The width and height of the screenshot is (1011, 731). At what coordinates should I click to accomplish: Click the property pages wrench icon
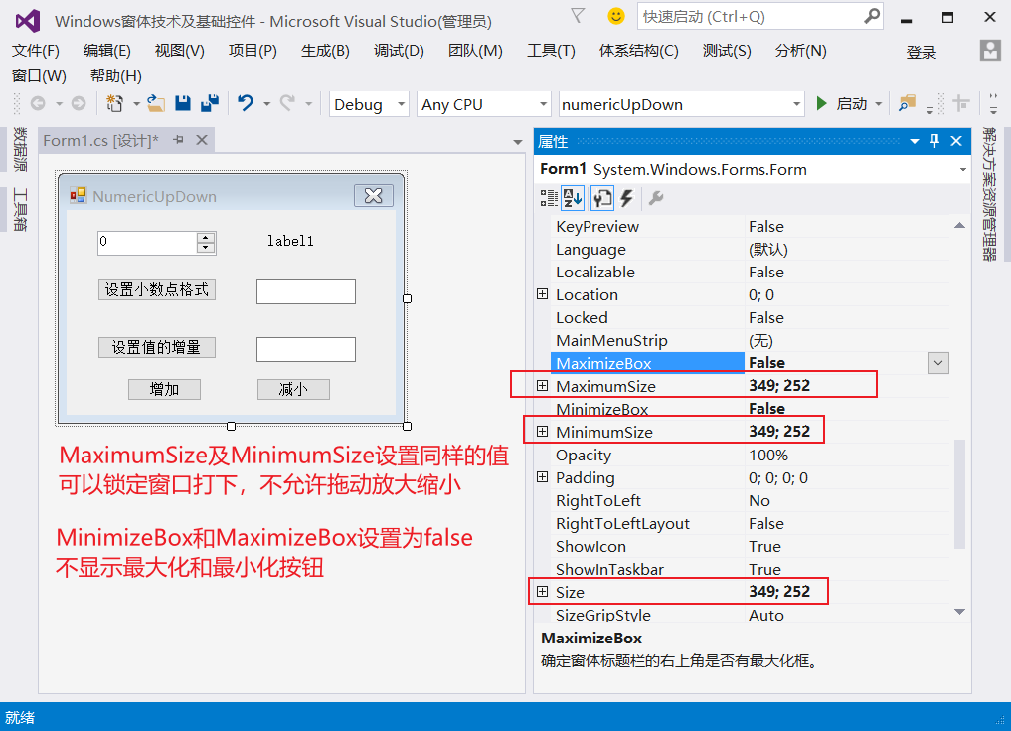tap(656, 198)
